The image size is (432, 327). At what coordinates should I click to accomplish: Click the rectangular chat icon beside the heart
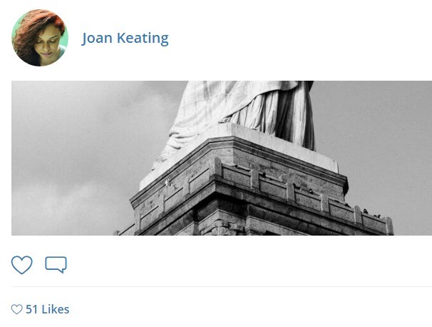(x=56, y=265)
